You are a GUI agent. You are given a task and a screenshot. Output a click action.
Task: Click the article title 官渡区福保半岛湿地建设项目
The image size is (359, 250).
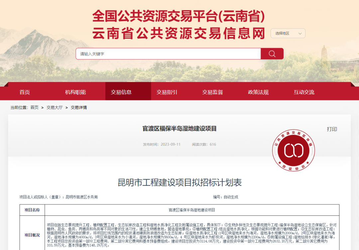179,129
